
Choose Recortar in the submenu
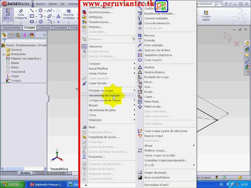pos(167,35)
